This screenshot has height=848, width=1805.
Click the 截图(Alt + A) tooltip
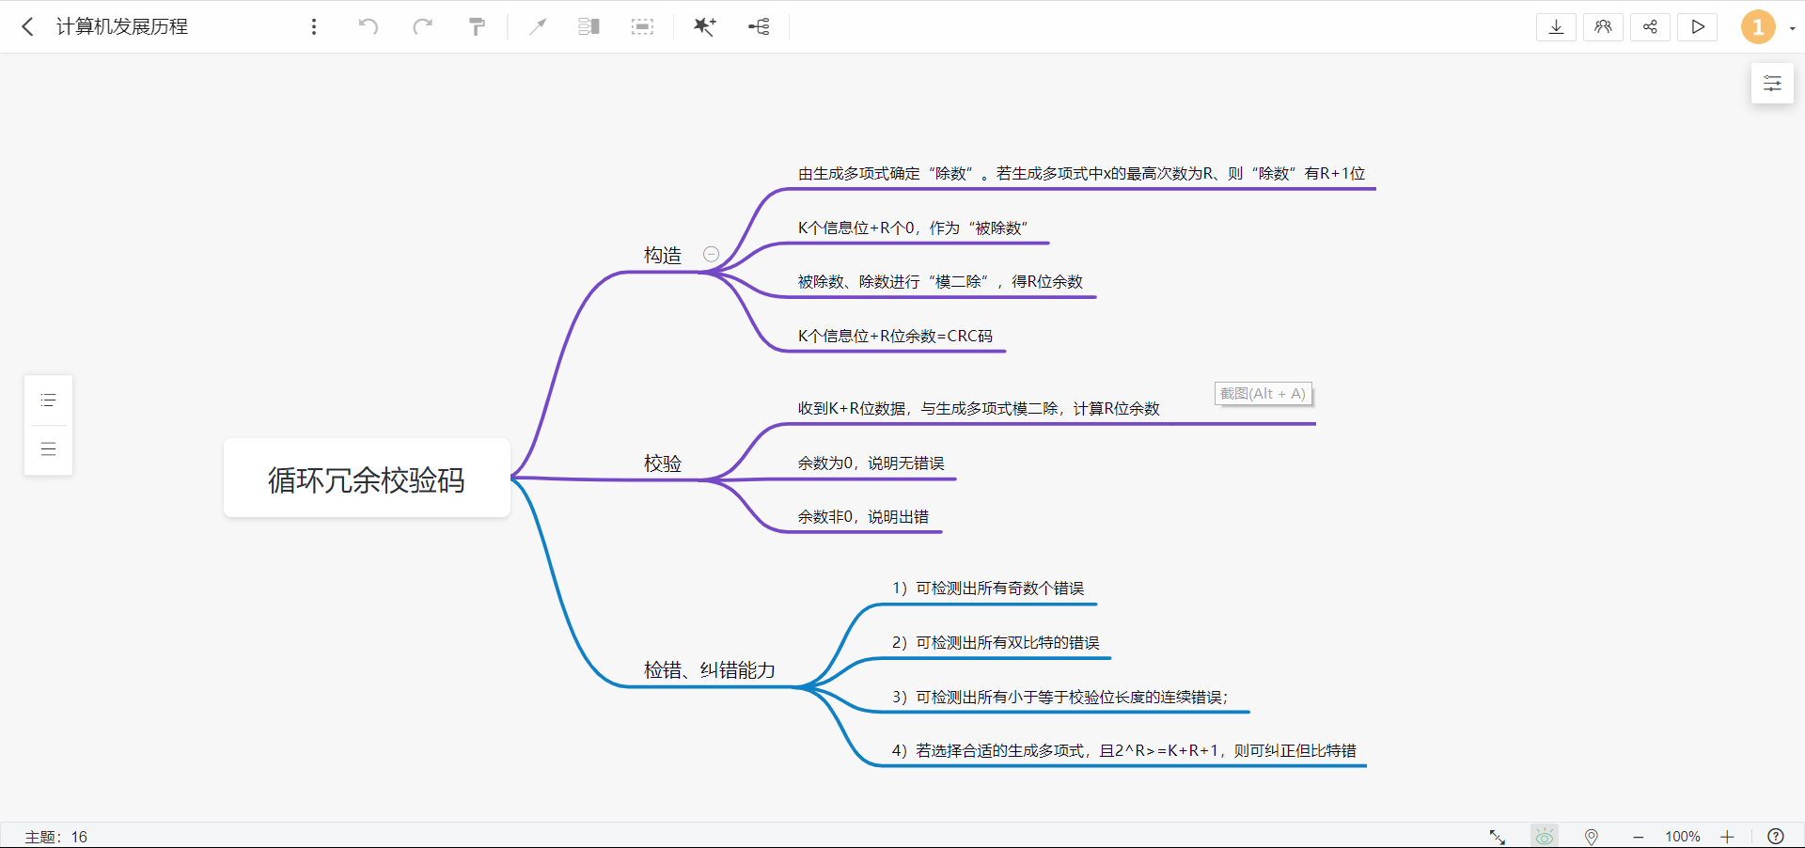1263,394
